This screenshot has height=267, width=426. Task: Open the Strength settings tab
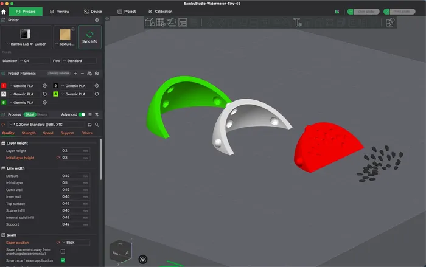tap(29, 133)
